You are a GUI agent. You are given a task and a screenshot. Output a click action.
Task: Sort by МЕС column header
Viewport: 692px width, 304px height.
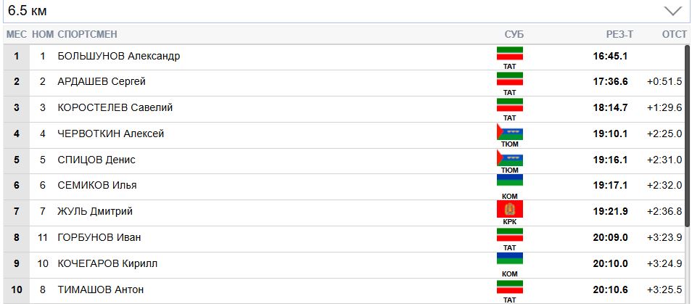[x=16, y=34]
